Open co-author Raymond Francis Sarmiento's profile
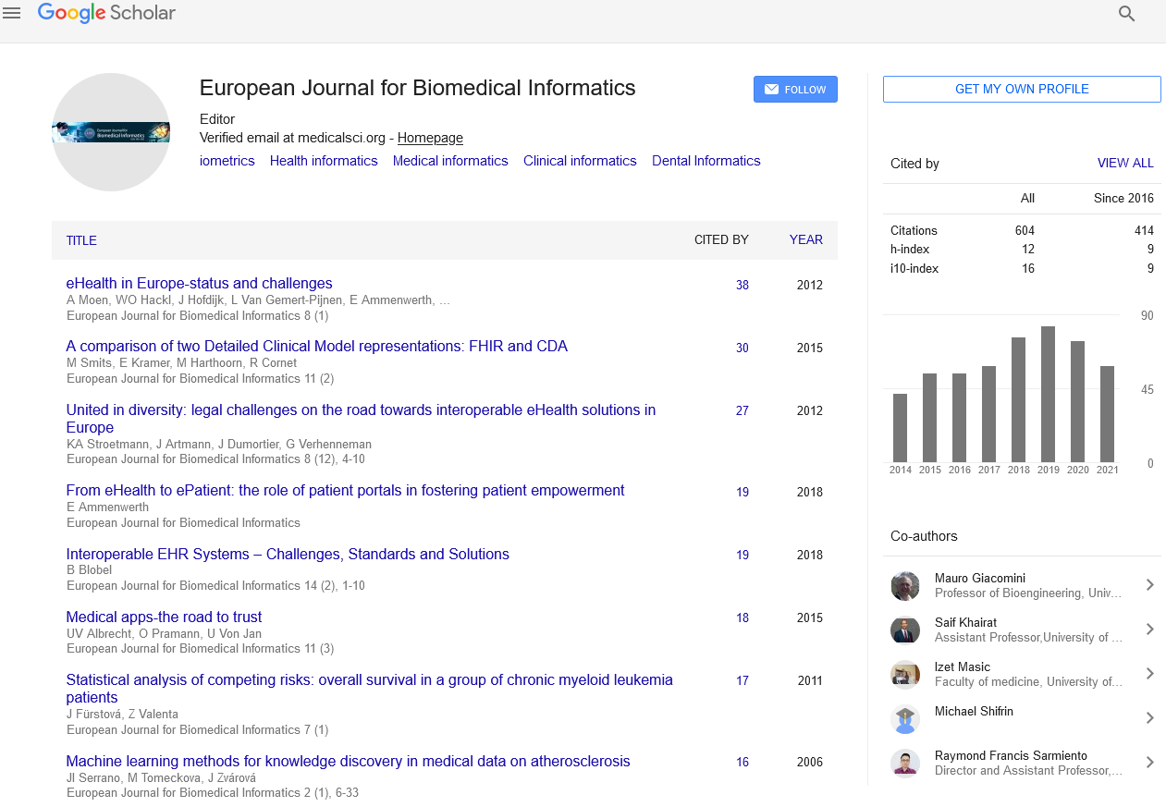Screen dimensions: 1166x807 [1011, 756]
